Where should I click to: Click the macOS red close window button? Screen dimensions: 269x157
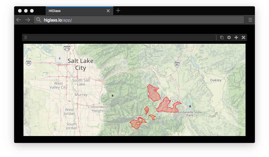[x=20, y=11]
